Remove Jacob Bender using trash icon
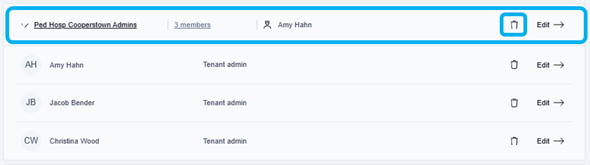This screenshot has width=590, height=165. coord(514,103)
